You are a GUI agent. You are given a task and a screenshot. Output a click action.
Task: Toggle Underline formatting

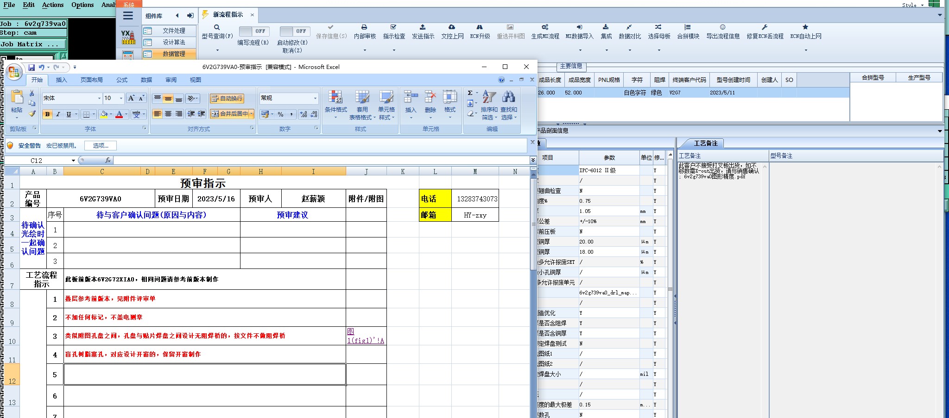(x=69, y=114)
